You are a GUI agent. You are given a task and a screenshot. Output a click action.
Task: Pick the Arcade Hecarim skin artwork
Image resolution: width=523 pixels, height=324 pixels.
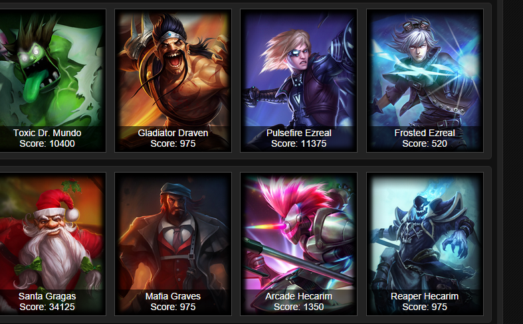click(x=298, y=244)
